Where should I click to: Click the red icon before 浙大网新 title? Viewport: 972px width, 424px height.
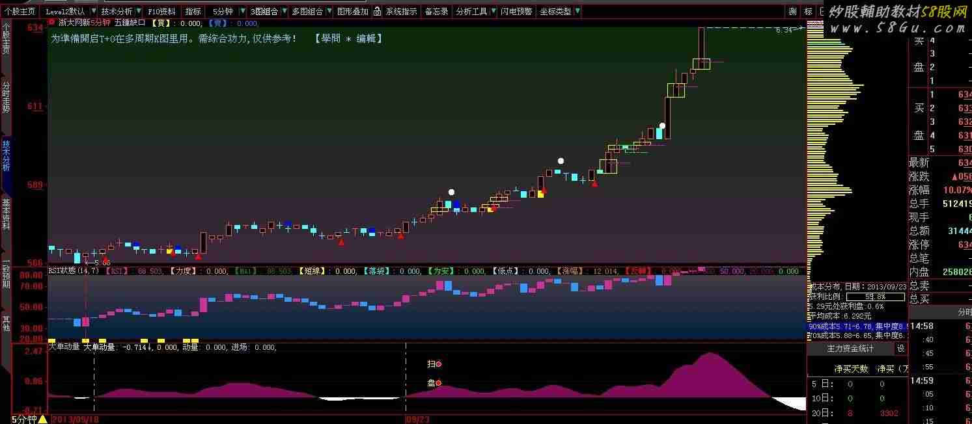coord(52,21)
